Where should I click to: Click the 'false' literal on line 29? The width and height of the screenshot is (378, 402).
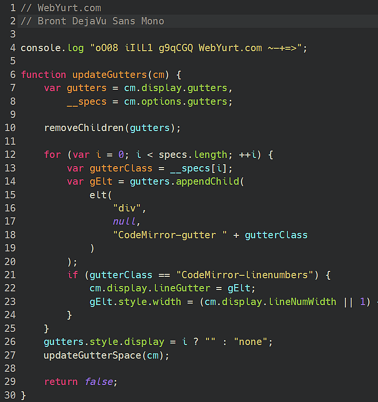[99, 382]
